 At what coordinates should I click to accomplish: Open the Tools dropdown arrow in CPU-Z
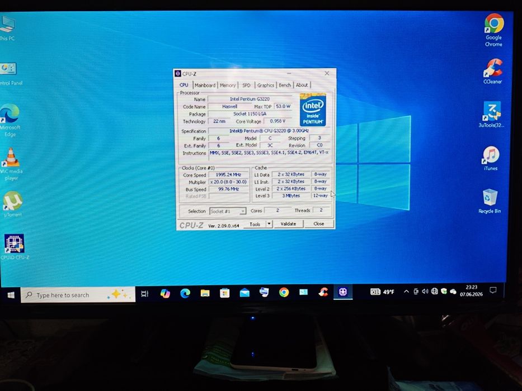269,224
